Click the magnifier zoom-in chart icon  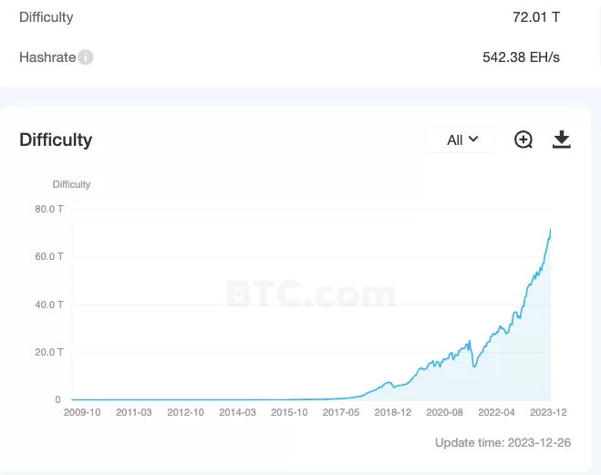[x=523, y=139]
